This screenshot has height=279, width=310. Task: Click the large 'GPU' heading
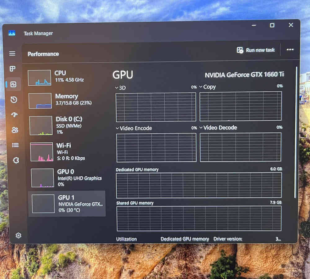(123, 75)
